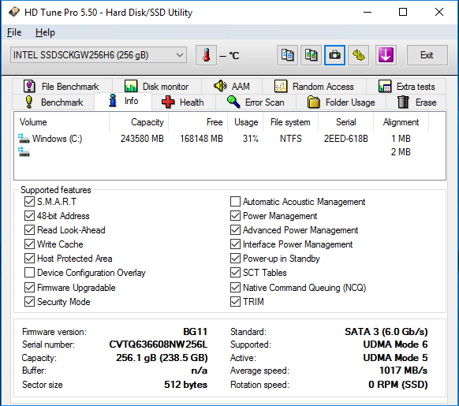Click the 243580 MB capacity value

point(142,139)
